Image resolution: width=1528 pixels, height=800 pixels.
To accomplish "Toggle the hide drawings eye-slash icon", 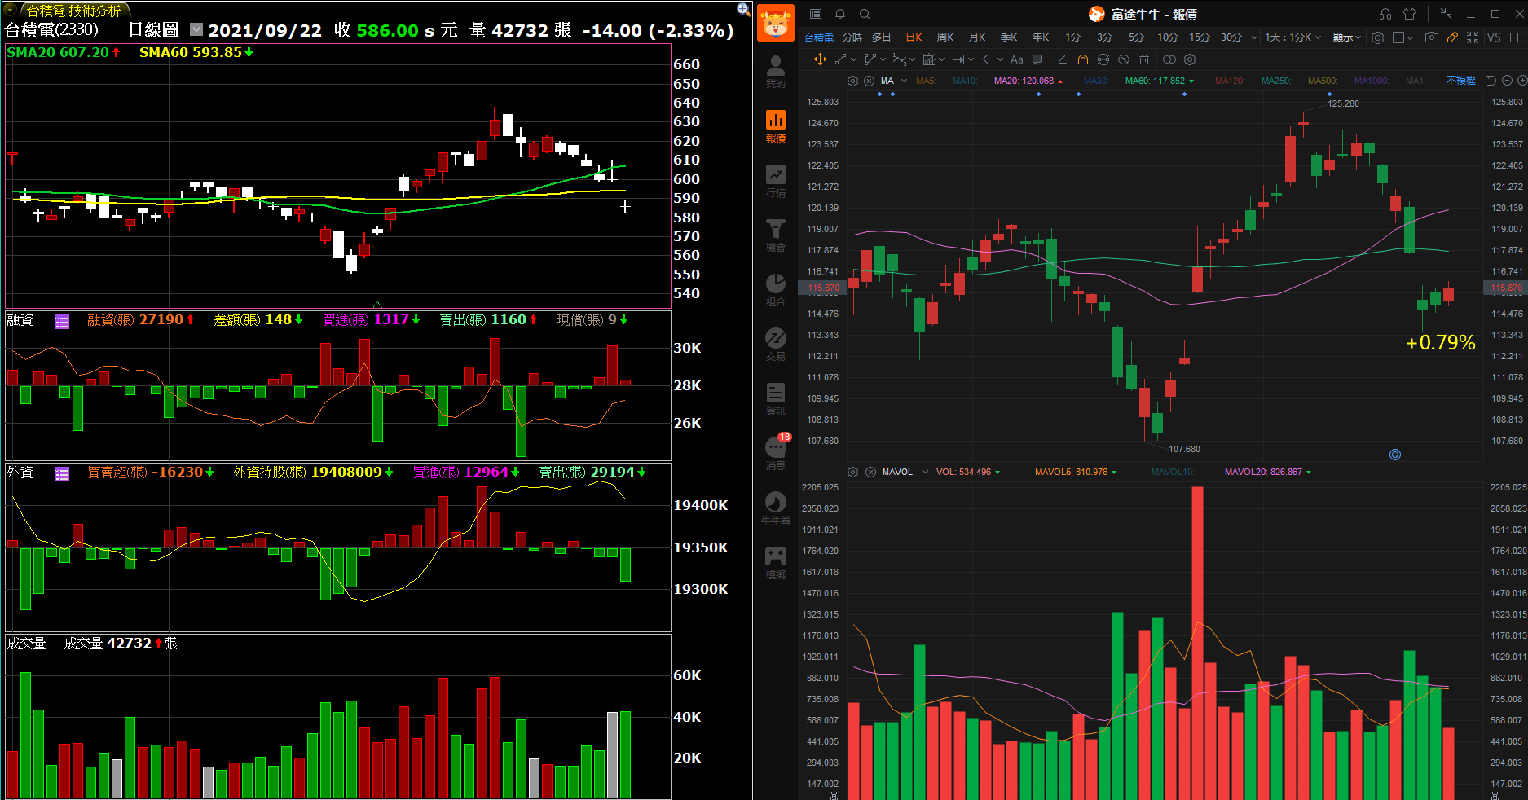I will (x=1124, y=59).
